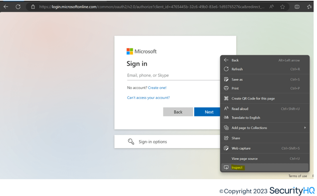Image resolution: width=317 pixels, height=196 pixels.
Task: Select Translate to English menu entry
Action: coord(265,118)
